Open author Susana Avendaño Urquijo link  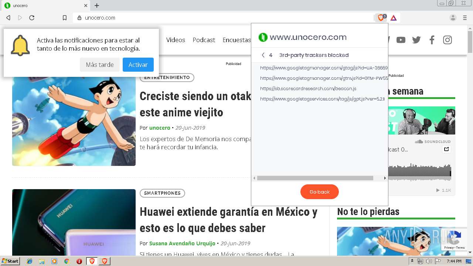[x=182, y=243]
